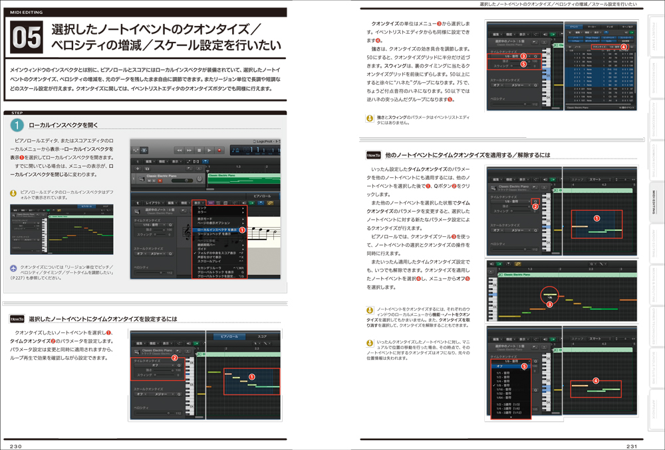Open スマート snap dropdown in apply-quantize screenshot
Viewport: 665px width, 450px height.
tap(600, 179)
